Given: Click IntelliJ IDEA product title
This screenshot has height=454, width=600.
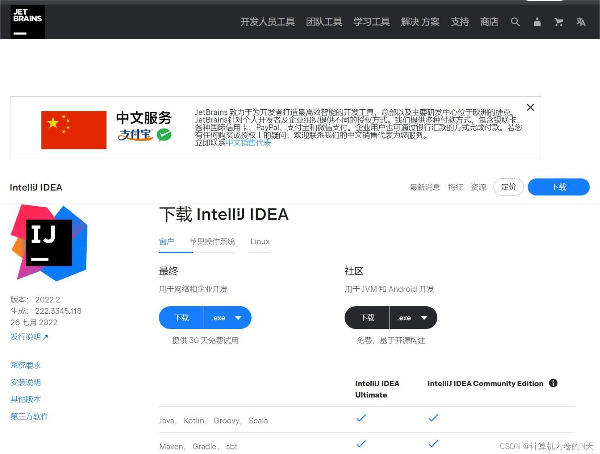Looking at the screenshot, I should (x=36, y=187).
